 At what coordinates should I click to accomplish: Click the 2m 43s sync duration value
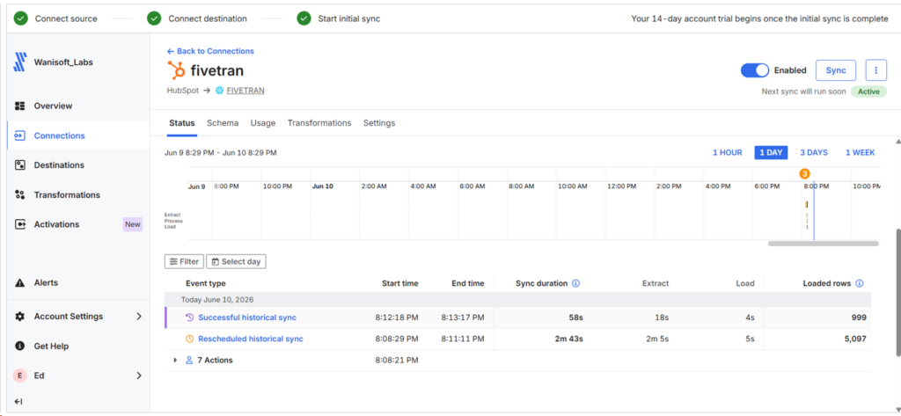click(x=569, y=339)
